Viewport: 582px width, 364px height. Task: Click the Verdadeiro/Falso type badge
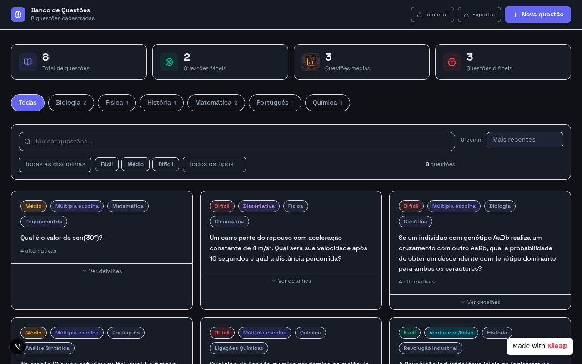tap(451, 333)
